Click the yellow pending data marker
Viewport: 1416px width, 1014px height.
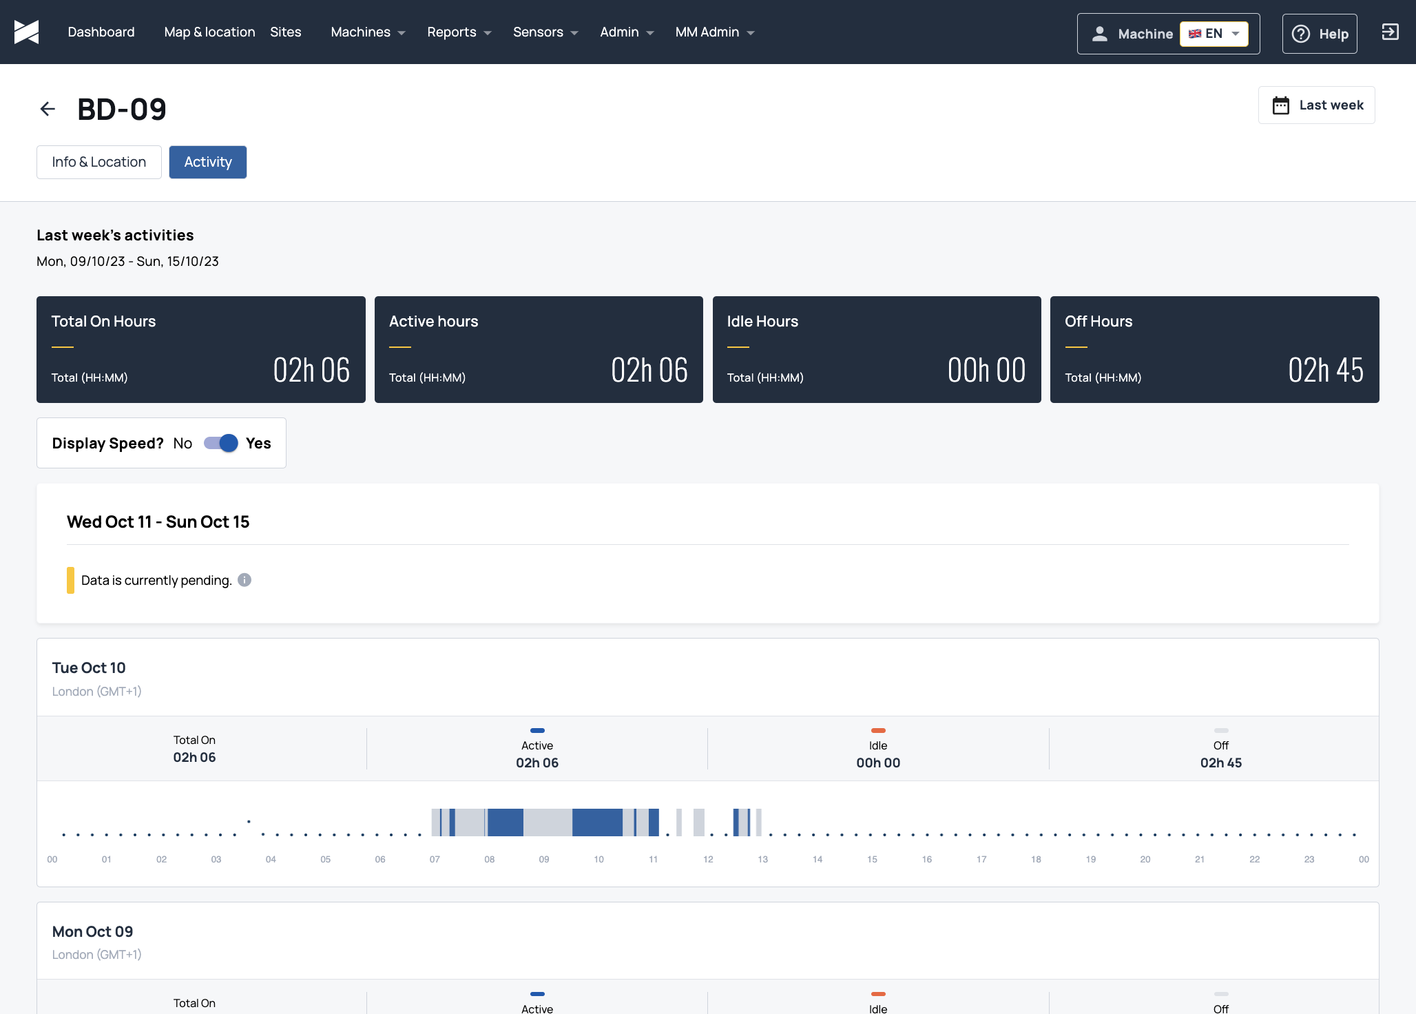click(x=70, y=580)
